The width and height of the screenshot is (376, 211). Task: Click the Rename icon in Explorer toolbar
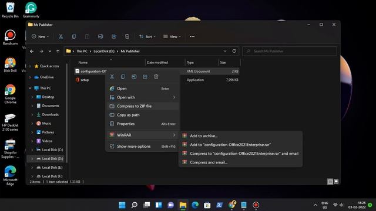click(100, 36)
